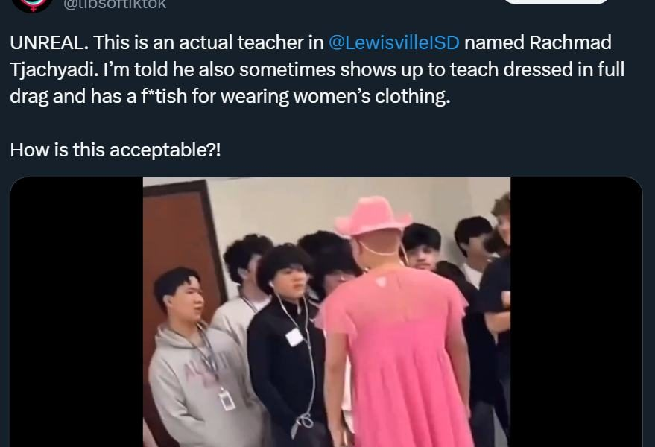Open the @libsoftiktok handle profile
655x447 pixels.
tap(115, 4)
